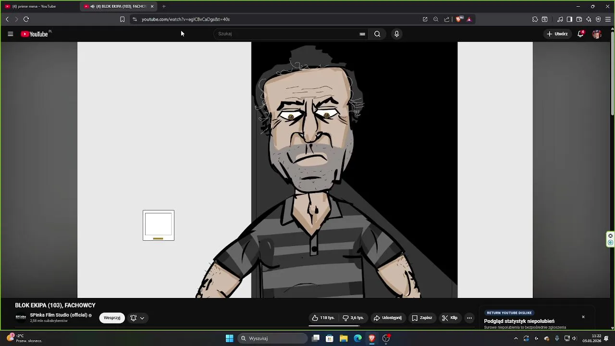
Task: Click the YouTube search magnifier button
Action: pos(377,34)
